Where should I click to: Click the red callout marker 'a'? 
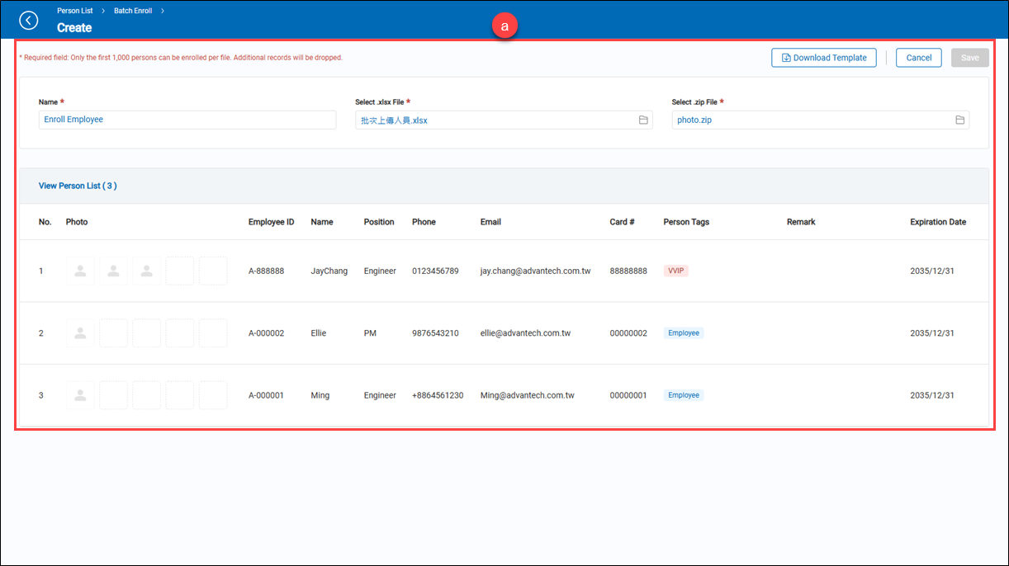504,26
